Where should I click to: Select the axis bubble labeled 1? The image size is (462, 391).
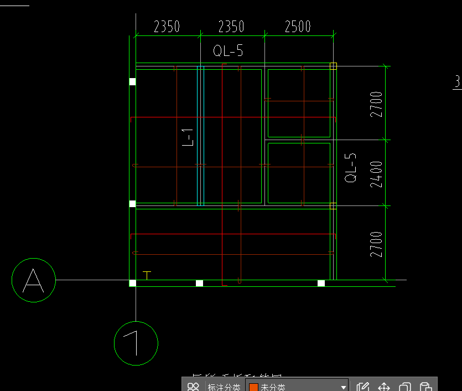tap(136, 343)
